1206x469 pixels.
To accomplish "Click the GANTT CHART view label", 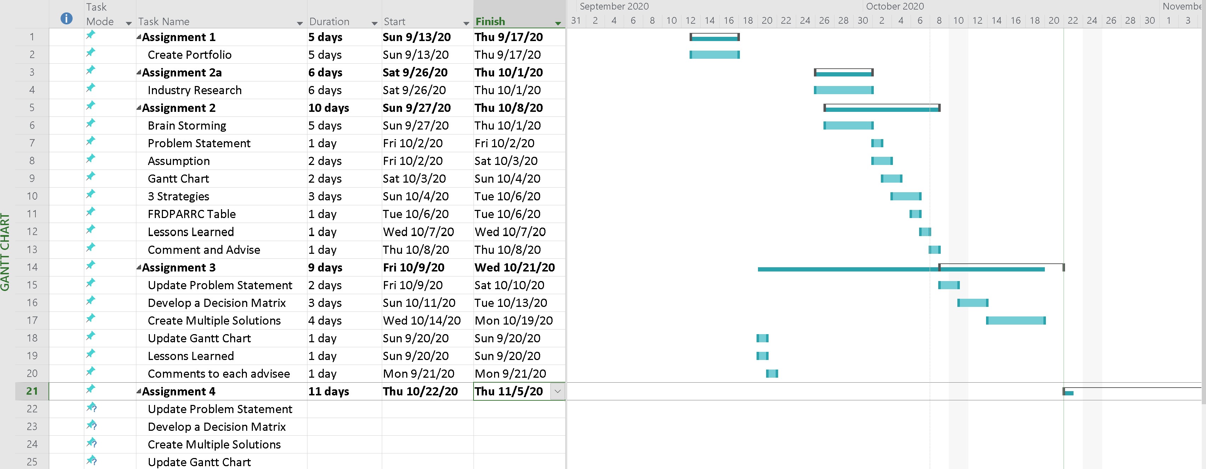I will [5, 252].
